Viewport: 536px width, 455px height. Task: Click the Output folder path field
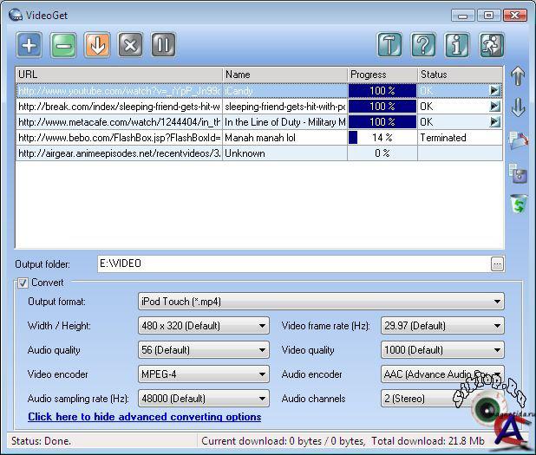(292, 263)
